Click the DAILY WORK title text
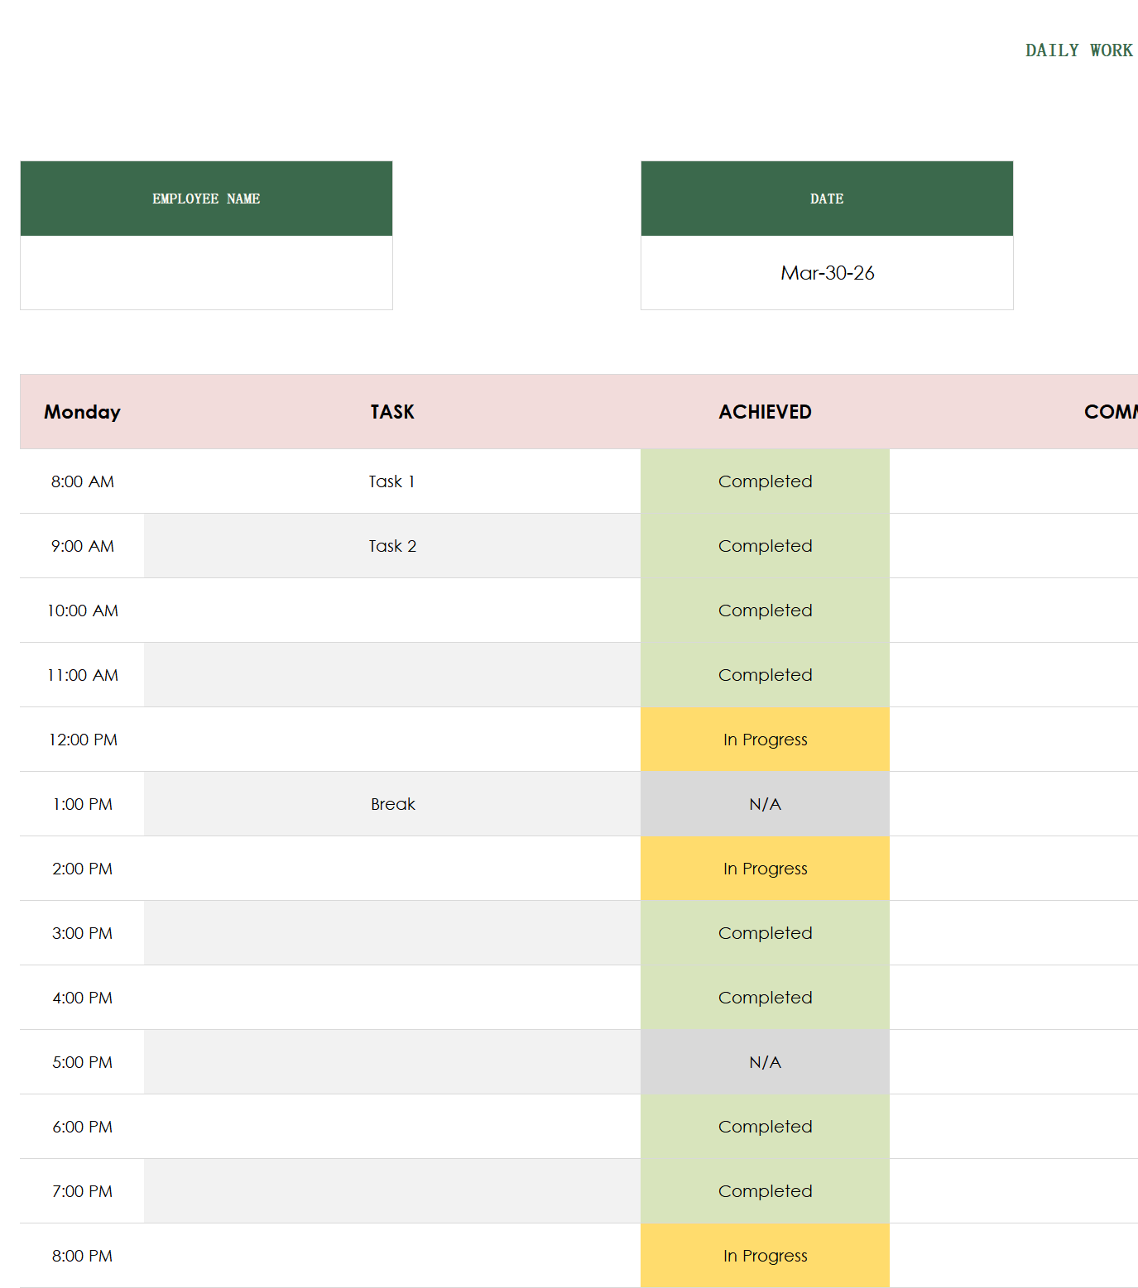Screen dimensions: 1138x1288 (x=1079, y=50)
